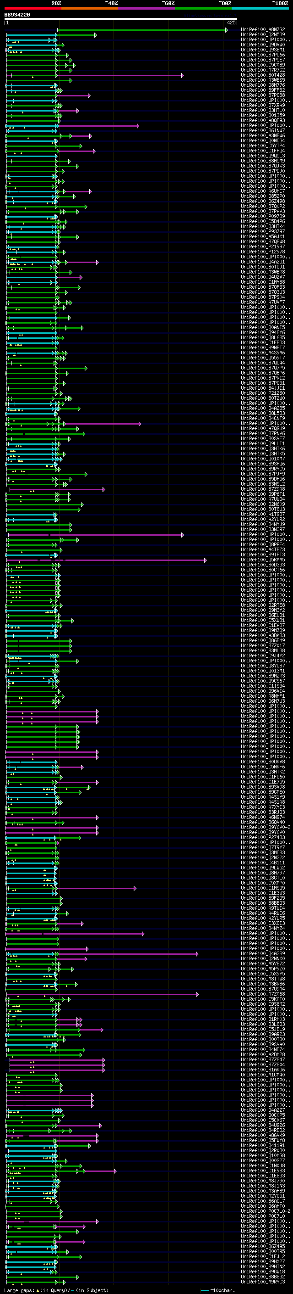The image size is (293, 1294).
Task: Open the UniRef100_B0UKV8 hit
Action: coord(262,762)
